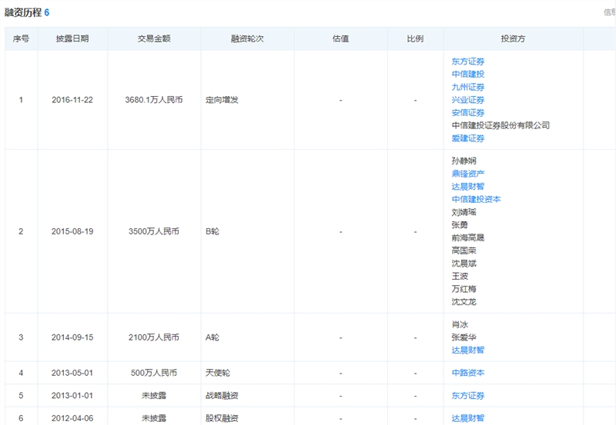Image resolution: width=616 pixels, height=425 pixels.
Task: Click the 鼎锋资产 investor link
Action: click(468, 173)
